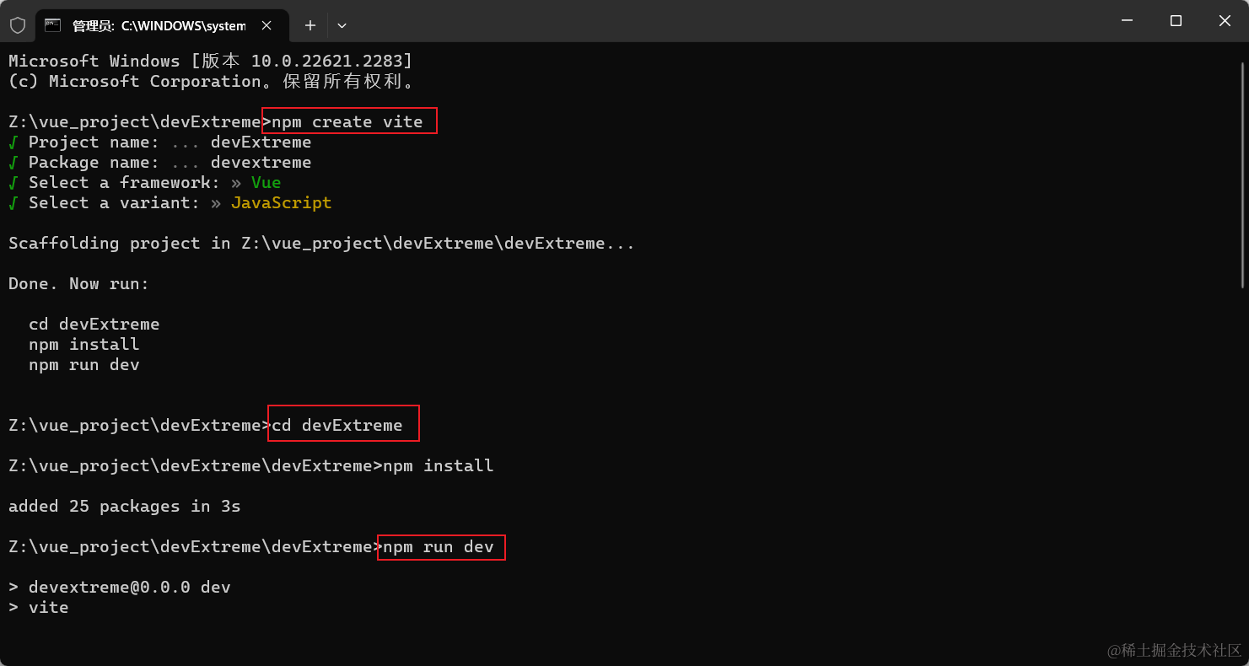The height and width of the screenshot is (666, 1249).
Task: Click the devextreme@0.0.0 dev output line
Action: pos(119,587)
